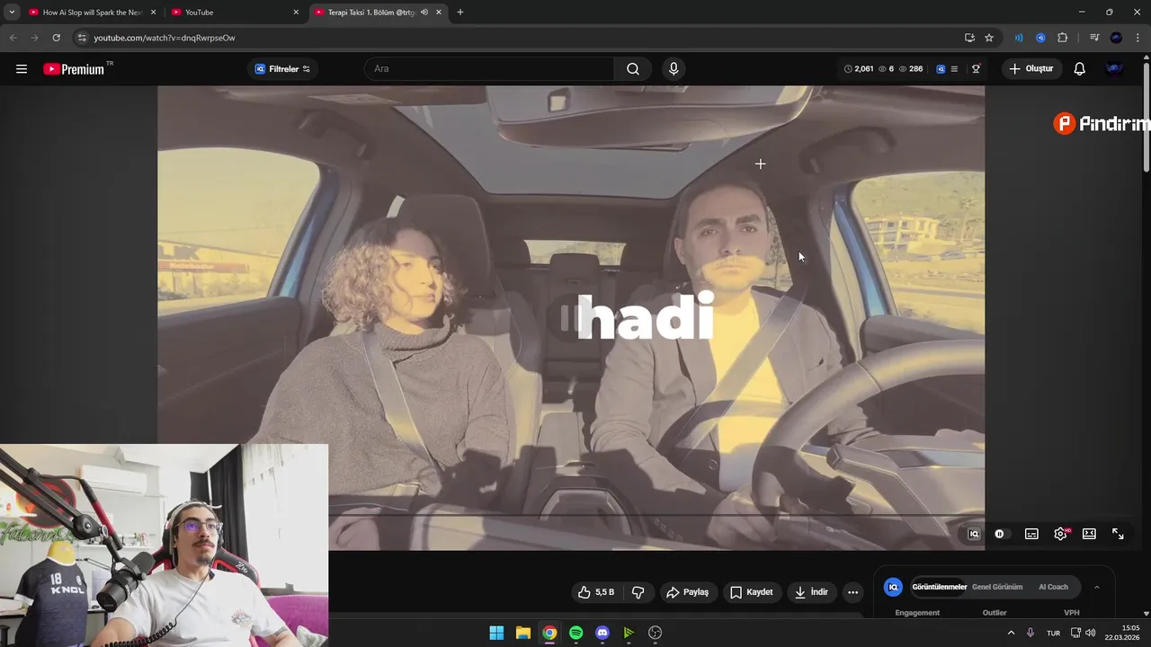Click the 2,061 stat in vidIQ bar

859,69
